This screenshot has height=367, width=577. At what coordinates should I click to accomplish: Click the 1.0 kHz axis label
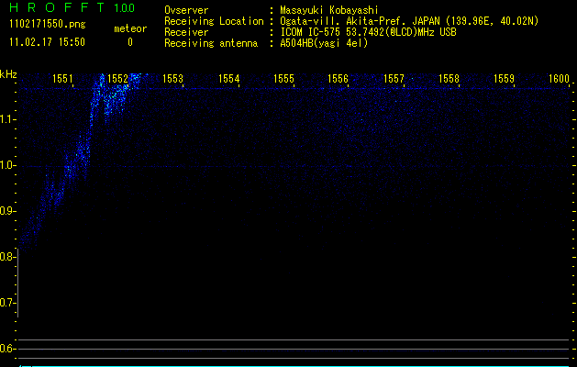tap(7, 165)
